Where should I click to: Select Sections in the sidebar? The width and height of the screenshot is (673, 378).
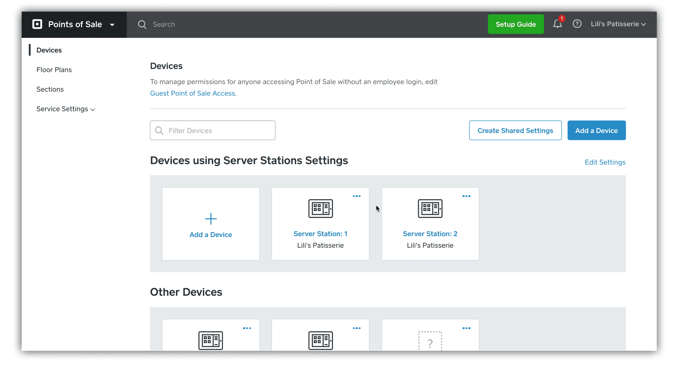point(50,89)
